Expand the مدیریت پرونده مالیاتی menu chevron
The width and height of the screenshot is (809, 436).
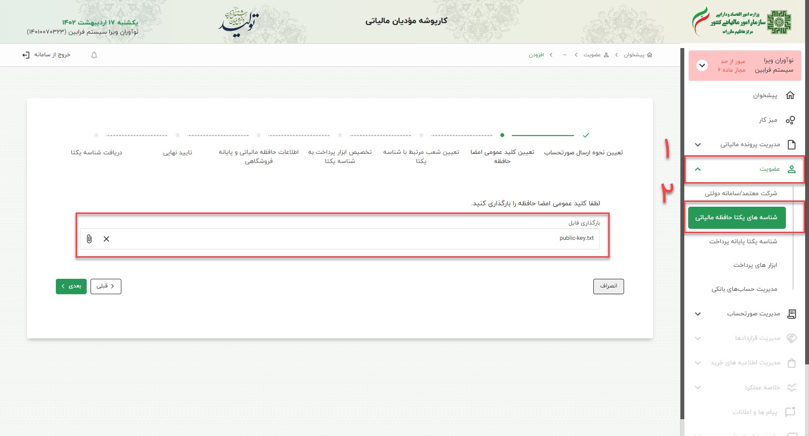(x=698, y=145)
